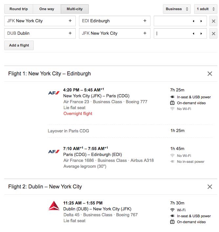The image size is (219, 232).
Task: Remove the second flight row with X
Action: pyautogui.click(x=213, y=33)
